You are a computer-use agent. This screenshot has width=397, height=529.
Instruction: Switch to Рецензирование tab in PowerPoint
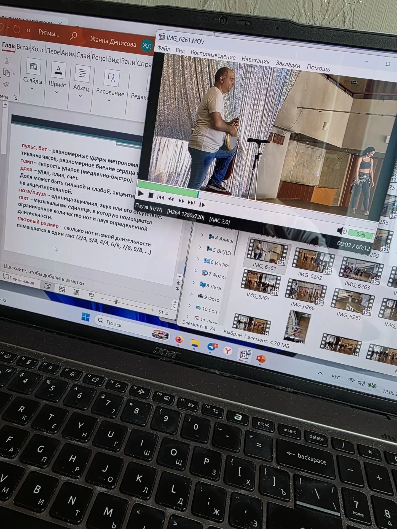99,58
